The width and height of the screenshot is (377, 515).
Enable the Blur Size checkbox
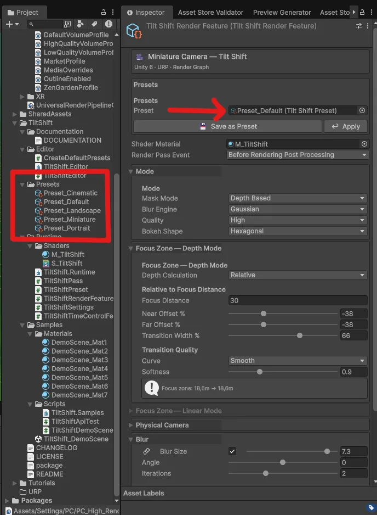pos(232,451)
